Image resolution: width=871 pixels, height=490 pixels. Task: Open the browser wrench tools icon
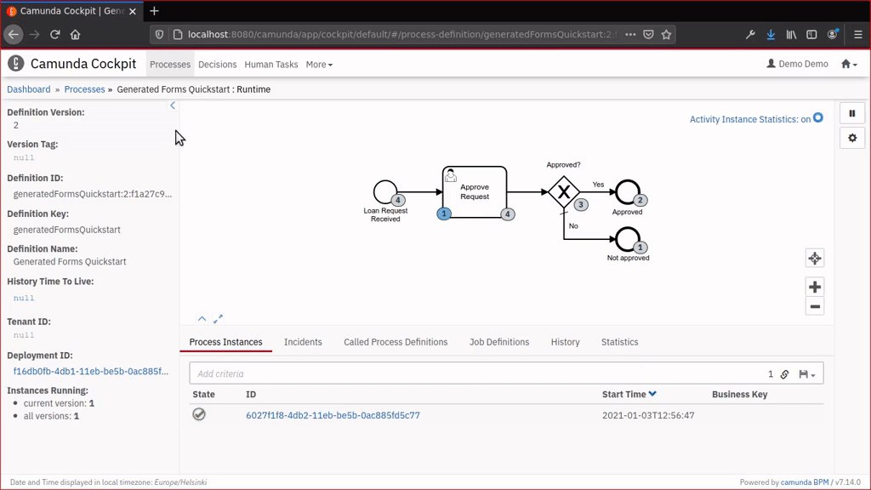(x=750, y=34)
